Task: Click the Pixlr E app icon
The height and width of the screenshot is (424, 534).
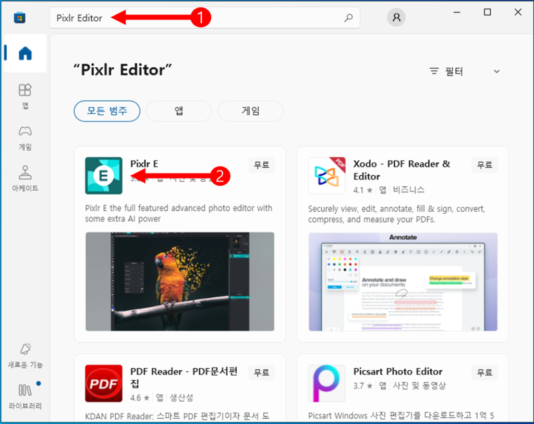Action: coord(104,176)
